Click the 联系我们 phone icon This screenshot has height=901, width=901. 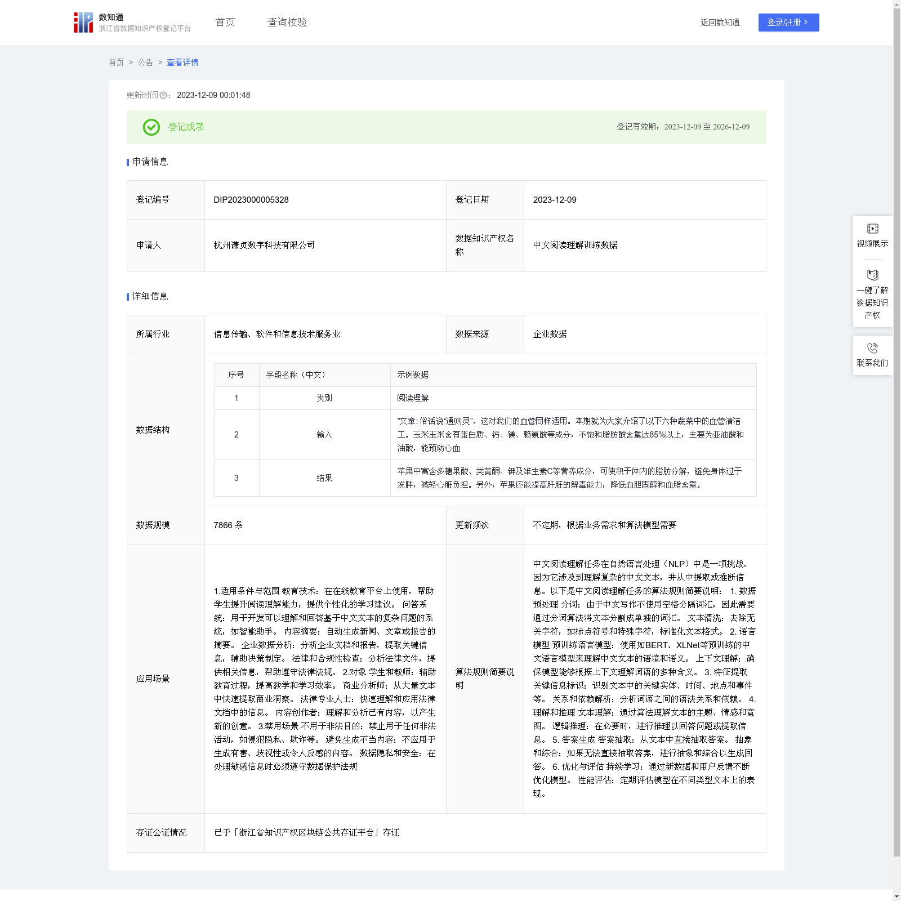[x=872, y=348]
